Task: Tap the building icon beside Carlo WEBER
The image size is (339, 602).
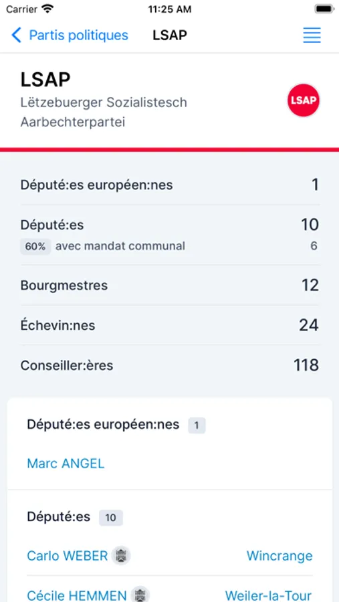Action: point(121,556)
